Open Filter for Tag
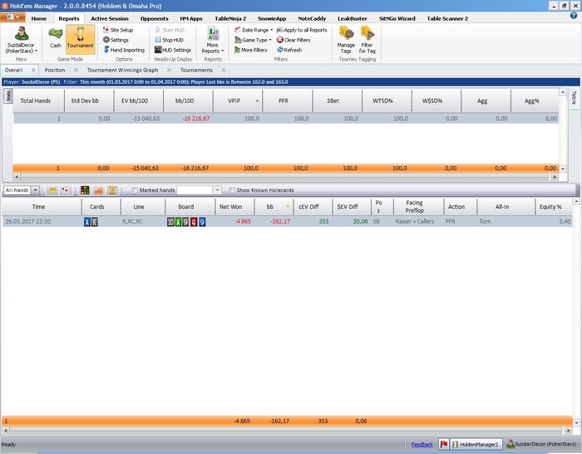The width and height of the screenshot is (582, 454). click(x=367, y=40)
